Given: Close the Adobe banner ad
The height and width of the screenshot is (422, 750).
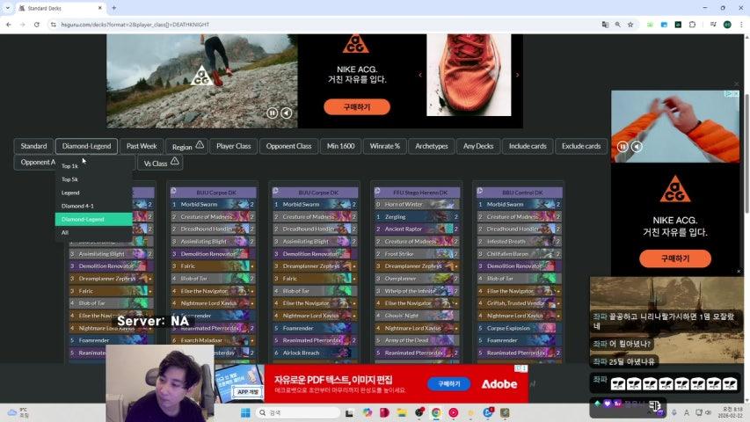Looking at the screenshot, I should [524, 368].
